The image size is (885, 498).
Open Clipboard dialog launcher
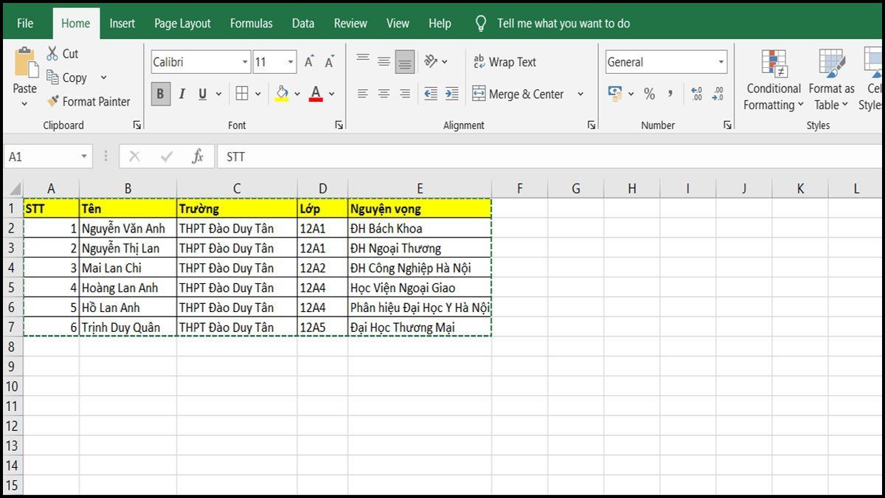[x=136, y=125]
